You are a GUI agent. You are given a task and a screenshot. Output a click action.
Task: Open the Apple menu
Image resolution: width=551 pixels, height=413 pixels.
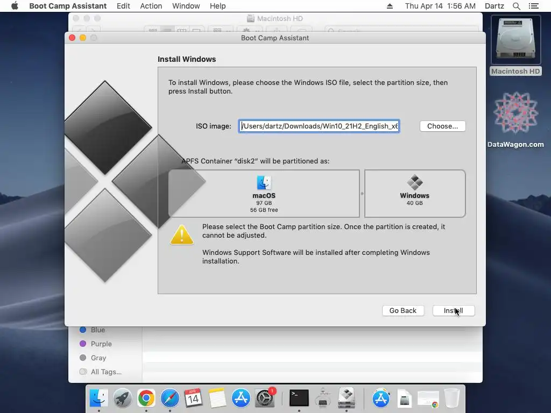pos(15,6)
